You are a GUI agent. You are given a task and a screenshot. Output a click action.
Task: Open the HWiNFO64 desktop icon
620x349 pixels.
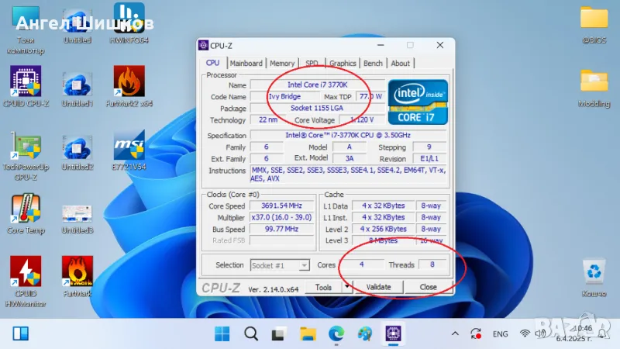coord(129,19)
